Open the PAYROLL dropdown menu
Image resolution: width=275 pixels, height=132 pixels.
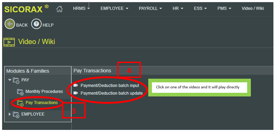point(150,8)
